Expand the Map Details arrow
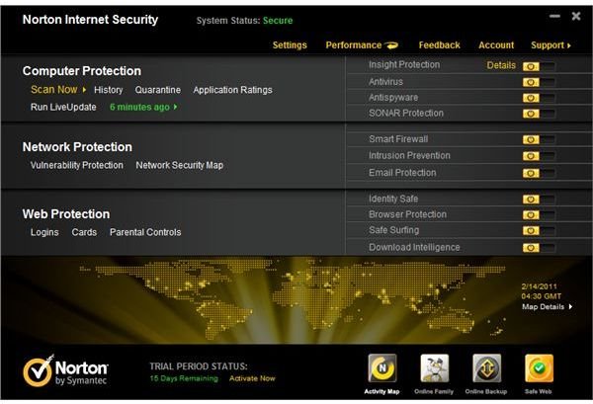 pos(570,306)
